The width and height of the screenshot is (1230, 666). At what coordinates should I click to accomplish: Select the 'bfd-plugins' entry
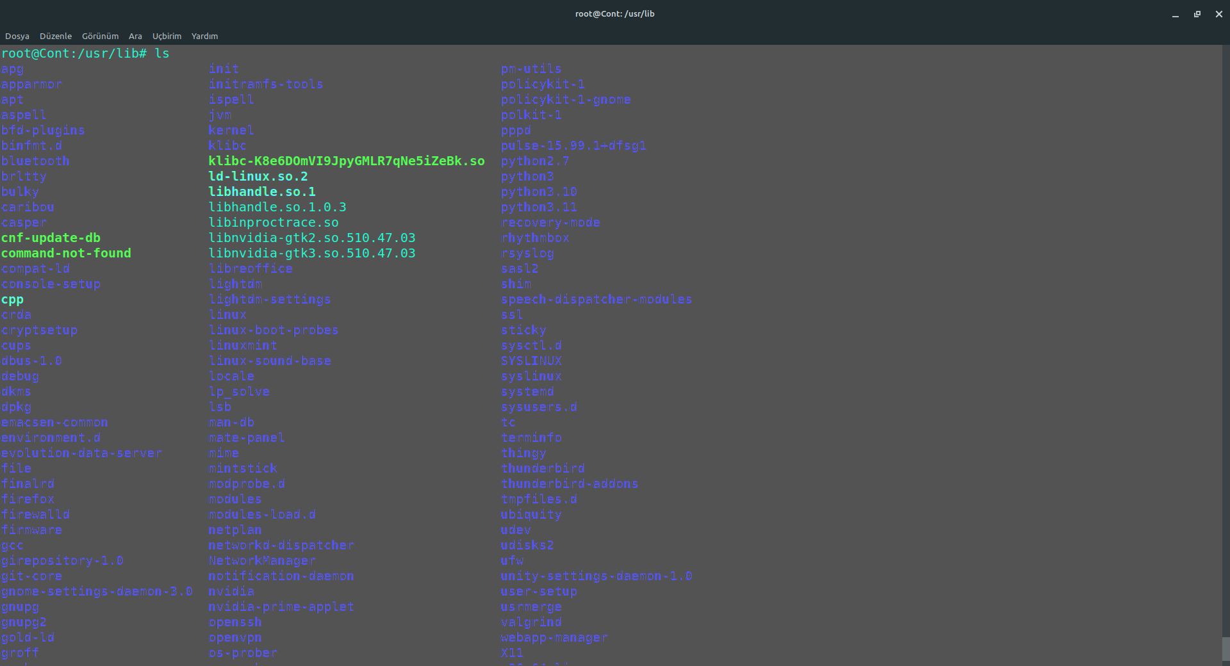coord(43,131)
